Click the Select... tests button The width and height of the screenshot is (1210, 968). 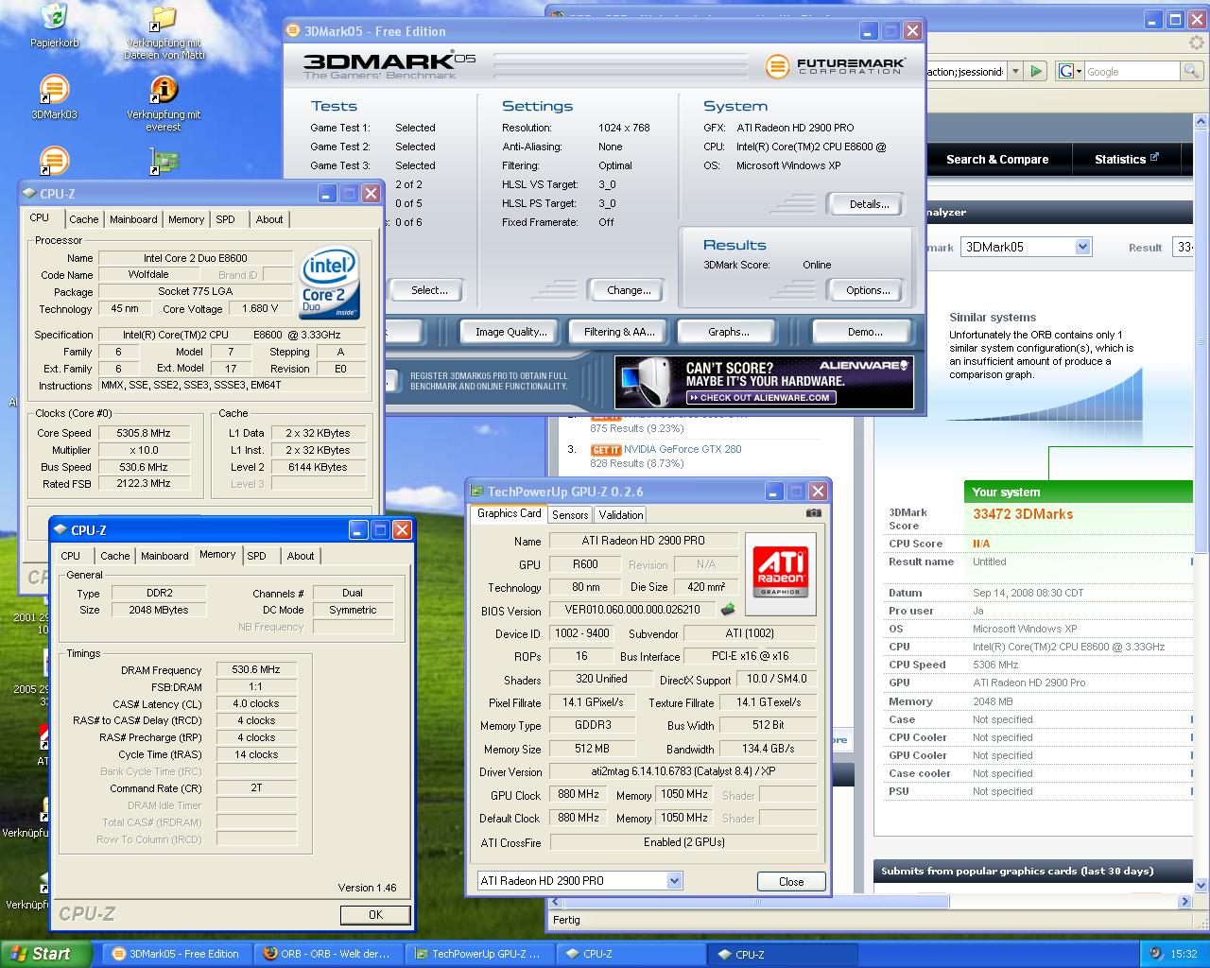point(429,290)
